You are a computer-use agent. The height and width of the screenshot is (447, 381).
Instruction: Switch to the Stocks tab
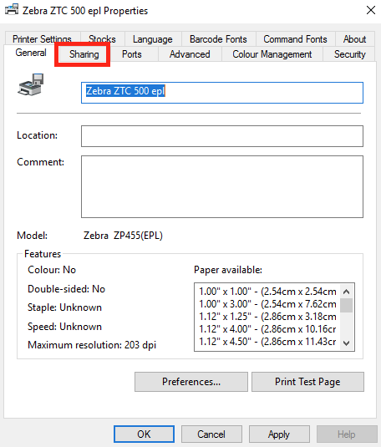pos(102,39)
